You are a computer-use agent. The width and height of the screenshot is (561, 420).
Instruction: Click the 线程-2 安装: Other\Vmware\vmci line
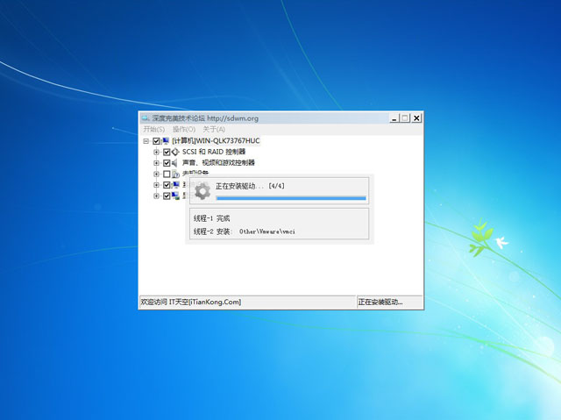245,231
